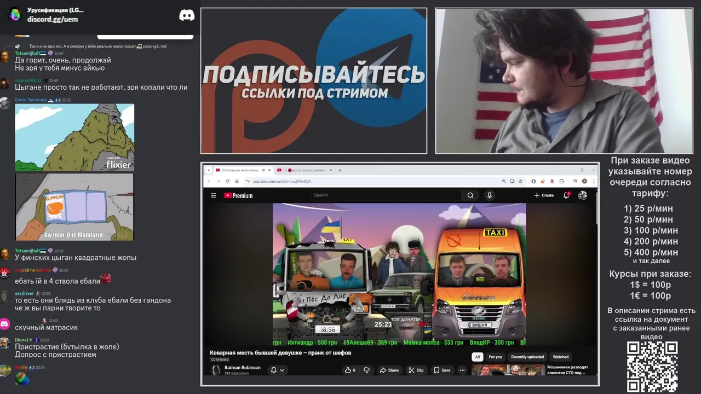
Task: Click the Discord logo in overlay header
Action: tap(187, 15)
